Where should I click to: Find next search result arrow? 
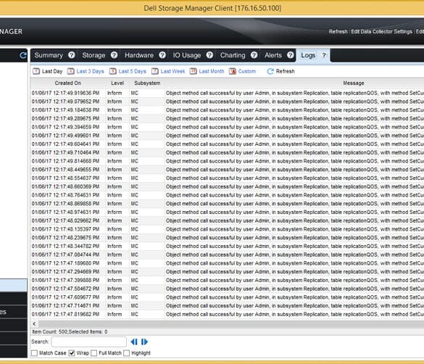(x=145, y=342)
